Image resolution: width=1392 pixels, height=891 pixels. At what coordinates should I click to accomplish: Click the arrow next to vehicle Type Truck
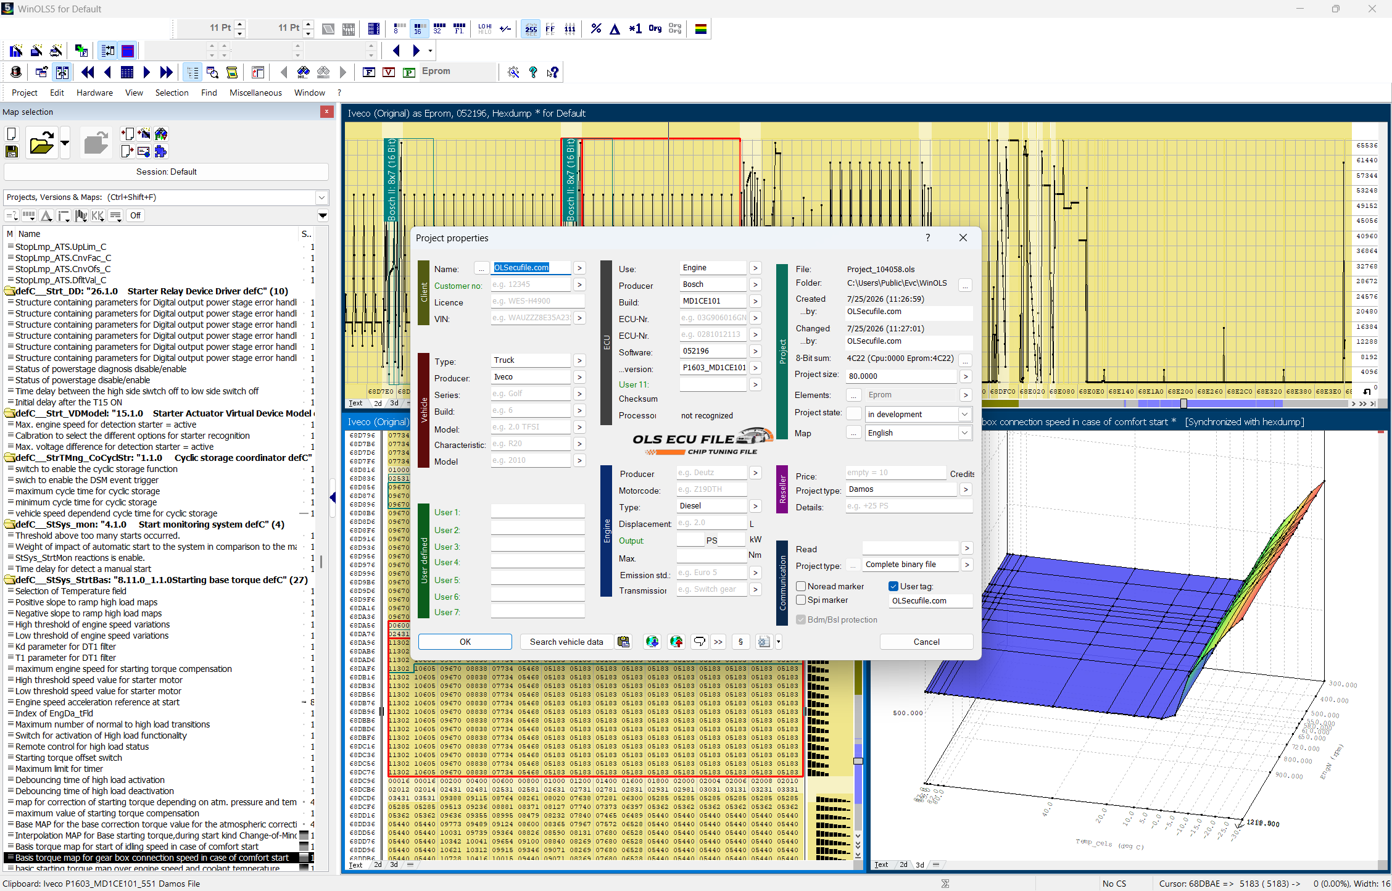tap(579, 360)
